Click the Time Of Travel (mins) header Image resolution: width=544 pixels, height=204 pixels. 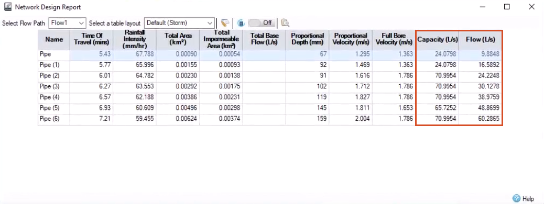[x=91, y=40]
